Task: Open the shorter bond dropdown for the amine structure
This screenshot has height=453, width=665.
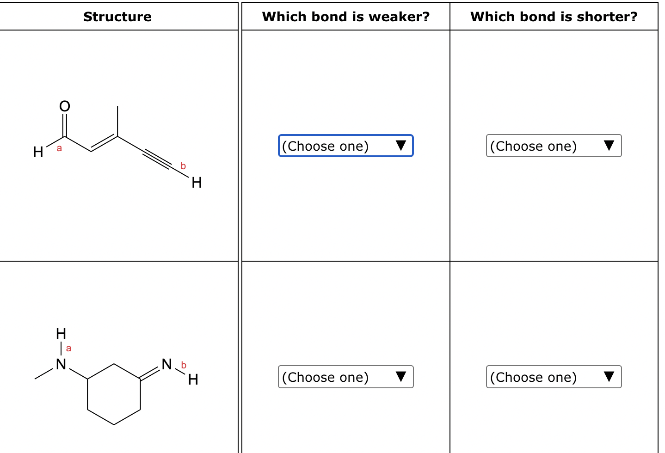Action: [554, 377]
